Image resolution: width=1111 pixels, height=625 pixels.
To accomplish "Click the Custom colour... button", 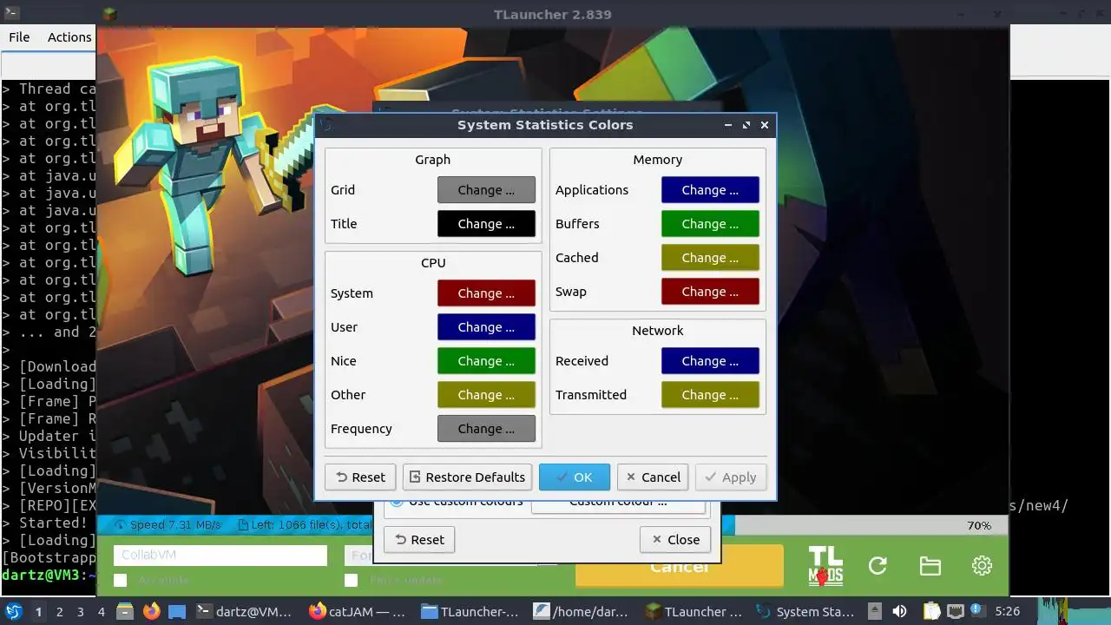I will 618,505.
